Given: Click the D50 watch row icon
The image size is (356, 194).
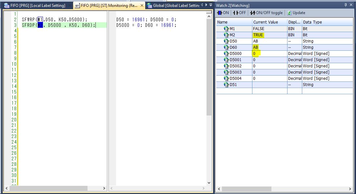Looking at the screenshot, I should (x=227, y=41).
